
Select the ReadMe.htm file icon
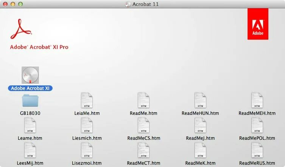pos(143,101)
